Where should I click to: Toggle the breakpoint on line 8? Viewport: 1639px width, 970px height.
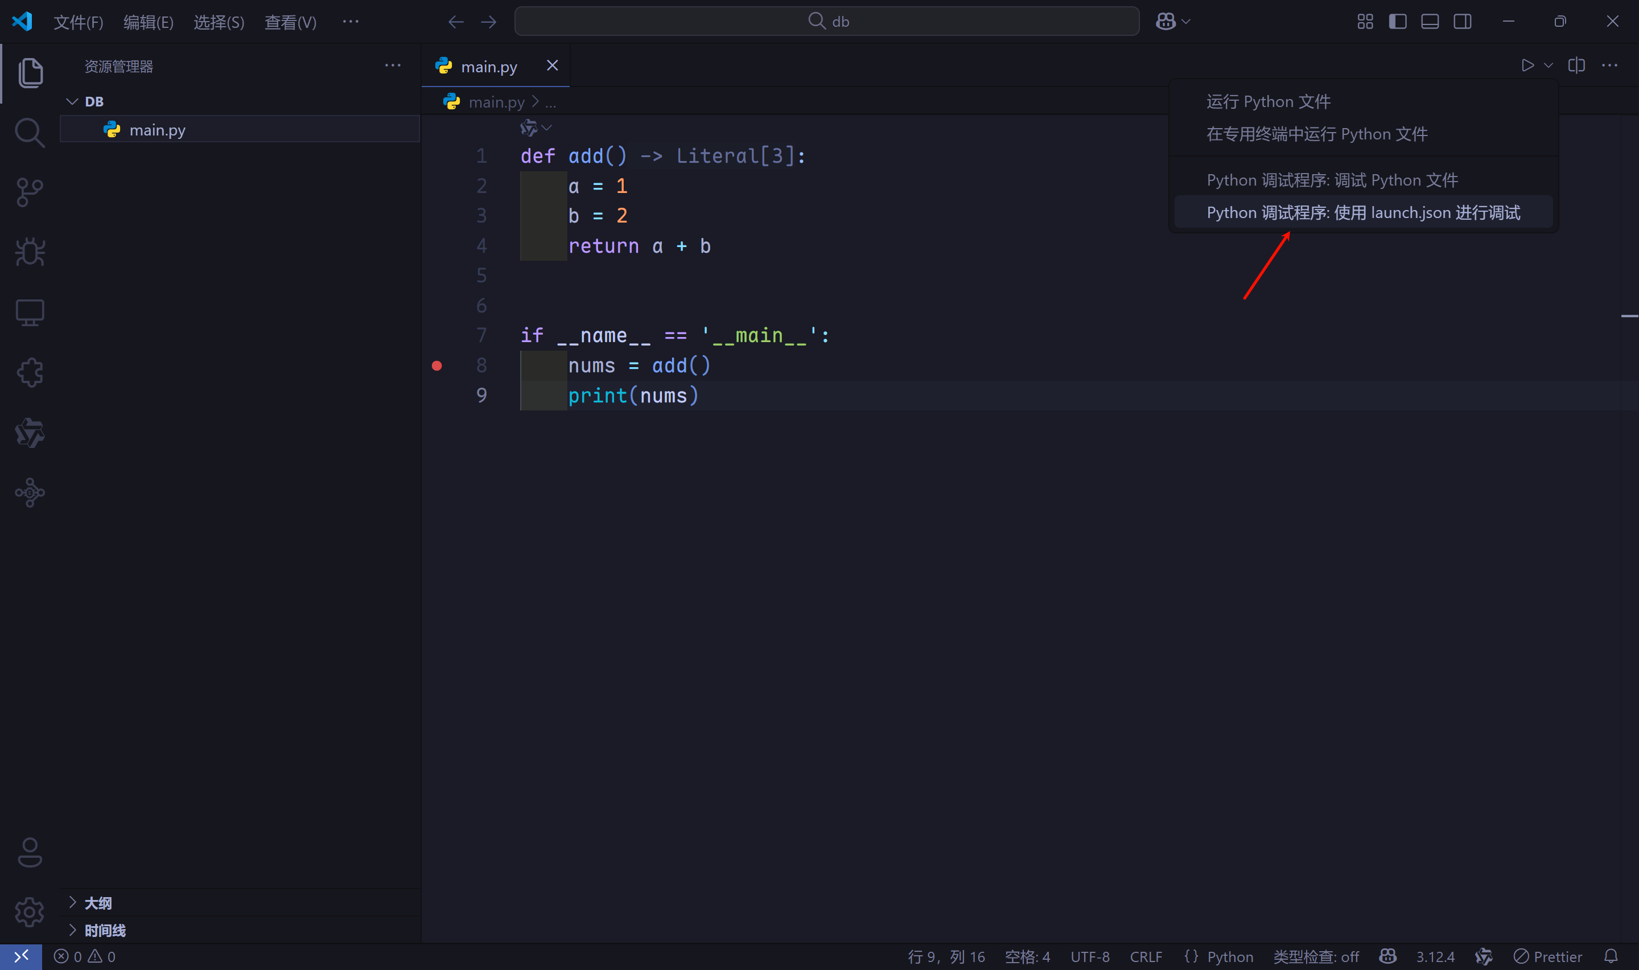(437, 365)
